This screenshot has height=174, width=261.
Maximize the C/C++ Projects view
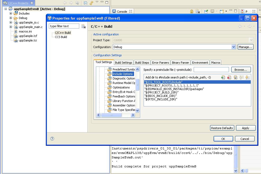(x=107, y=2)
